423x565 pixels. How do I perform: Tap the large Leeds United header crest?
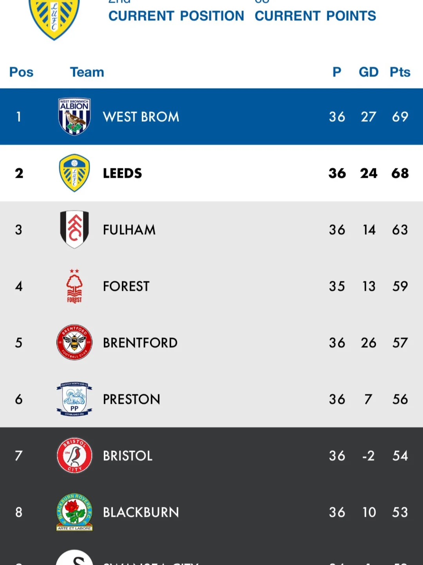(54, 20)
